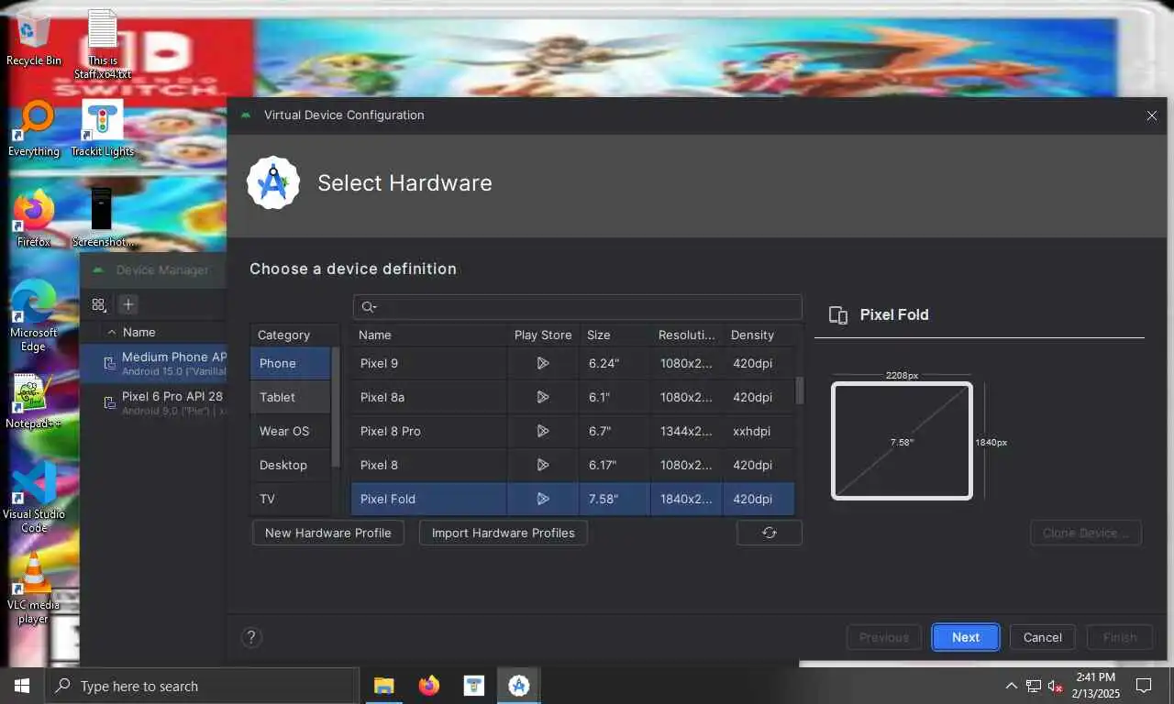The width and height of the screenshot is (1174, 704).
Task: Open the notification center icon
Action: [1144, 686]
